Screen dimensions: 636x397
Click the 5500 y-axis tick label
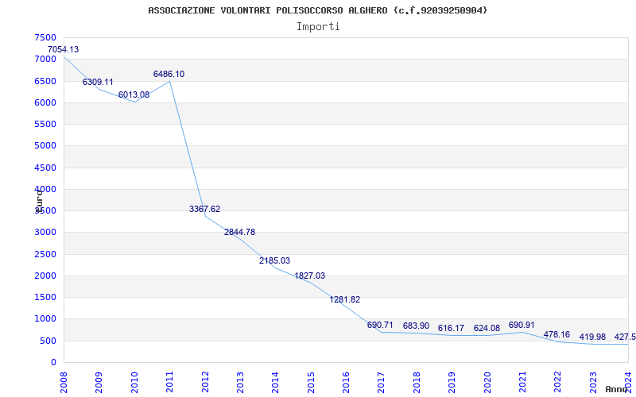(x=45, y=124)
